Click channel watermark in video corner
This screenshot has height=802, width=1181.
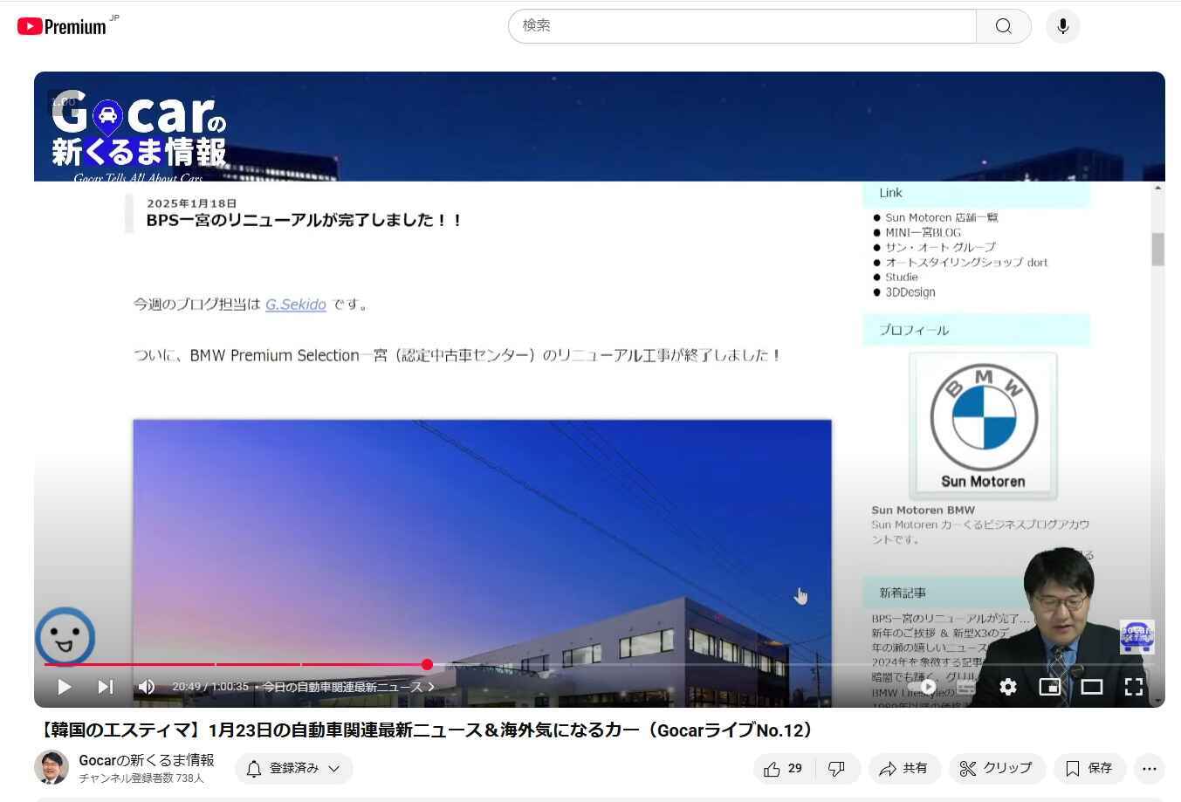[x=1136, y=637]
